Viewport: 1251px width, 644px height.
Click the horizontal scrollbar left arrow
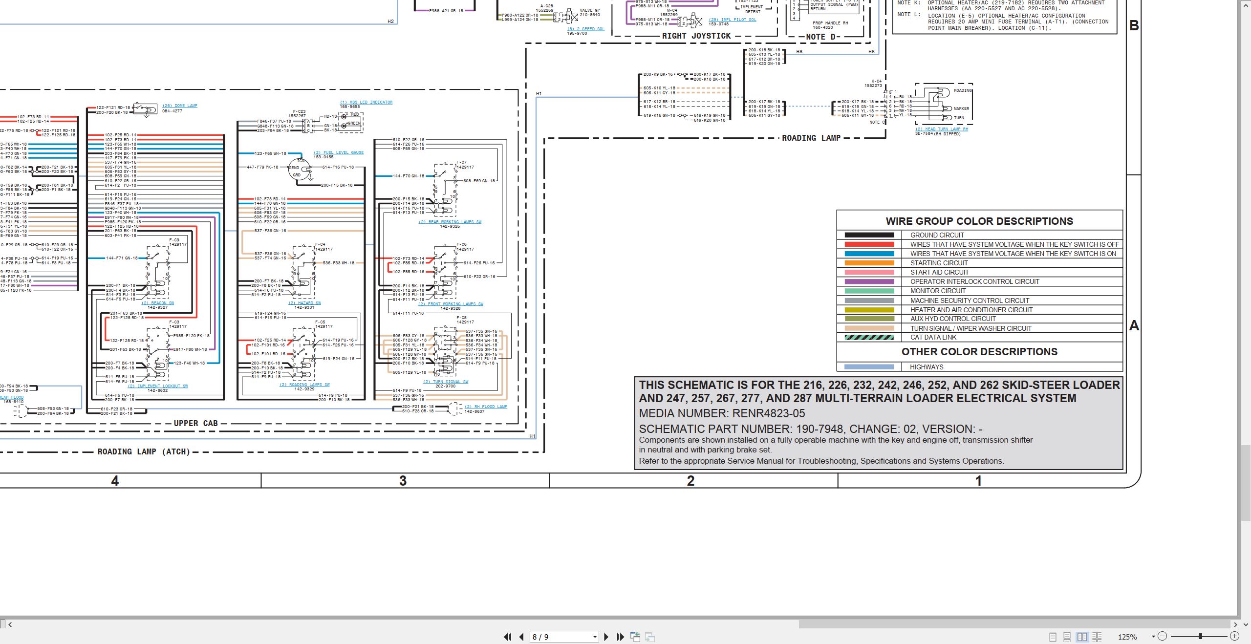pos(10,624)
